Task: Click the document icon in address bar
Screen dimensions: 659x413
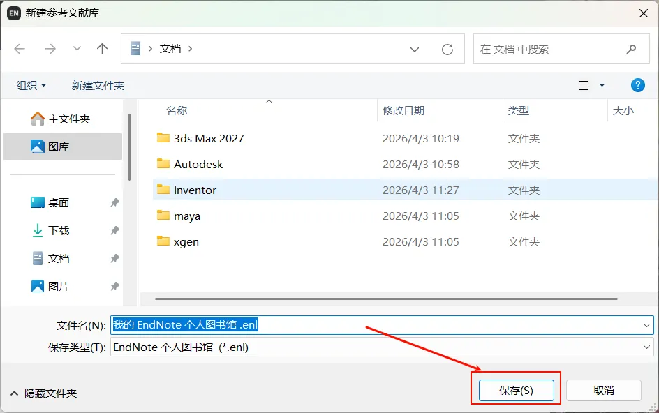Action: pyautogui.click(x=135, y=49)
